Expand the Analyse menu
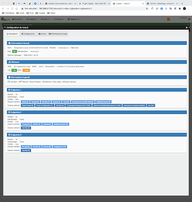This screenshot has width=192, height=202. point(32,19)
